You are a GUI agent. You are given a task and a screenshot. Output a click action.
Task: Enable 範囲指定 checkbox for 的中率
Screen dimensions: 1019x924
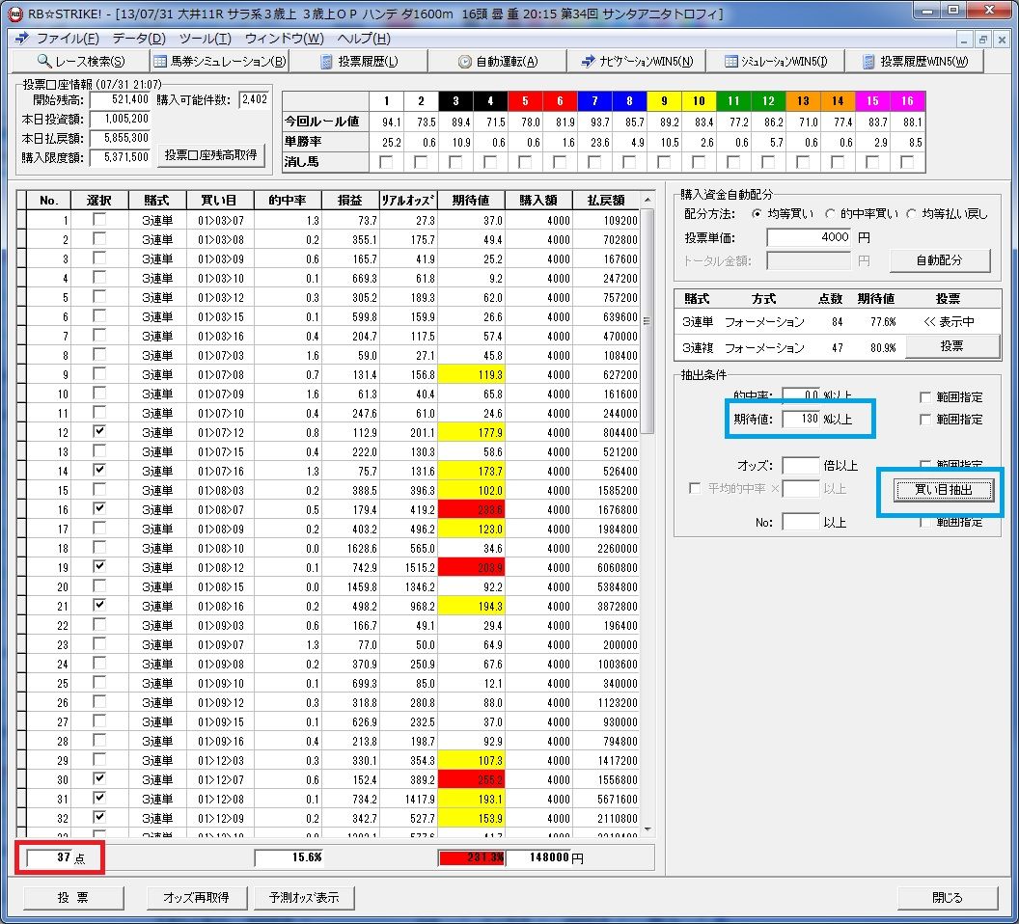coord(925,397)
